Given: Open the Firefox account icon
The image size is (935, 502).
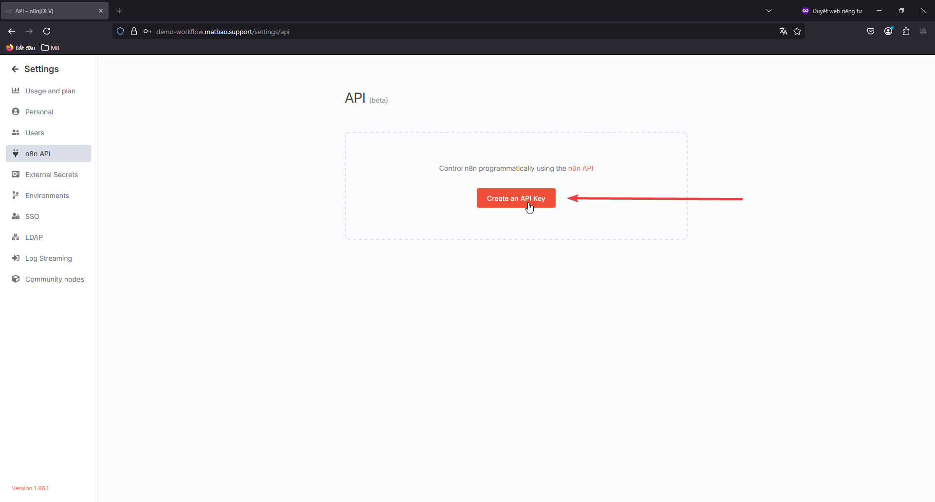Looking at the screenshot, I should (x=888, y=31).
